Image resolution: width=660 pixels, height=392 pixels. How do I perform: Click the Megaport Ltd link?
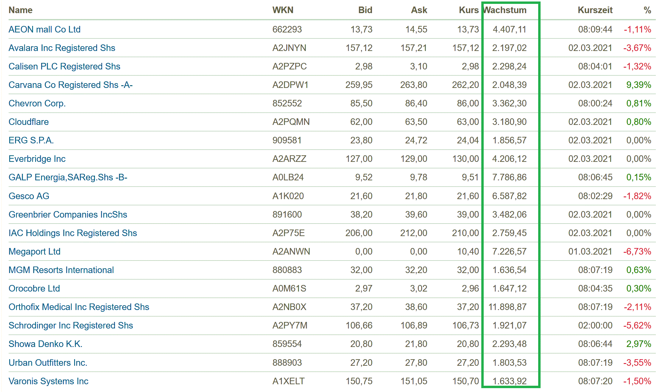point(35,252)
